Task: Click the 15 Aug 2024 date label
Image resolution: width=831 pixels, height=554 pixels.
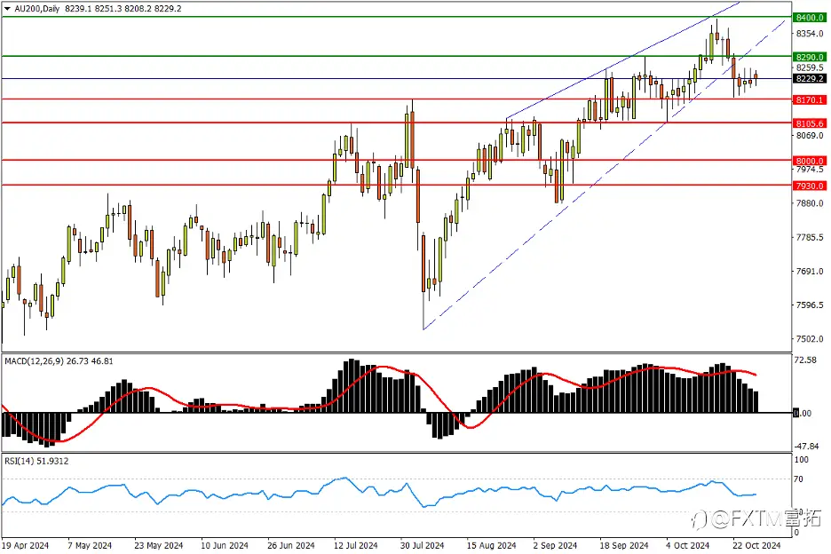Action: (491, 545)
